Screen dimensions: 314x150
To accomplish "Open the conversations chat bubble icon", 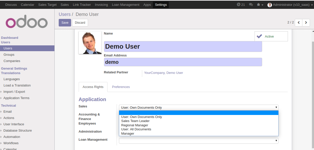I will pyautogui.click(x=251, y=5).
